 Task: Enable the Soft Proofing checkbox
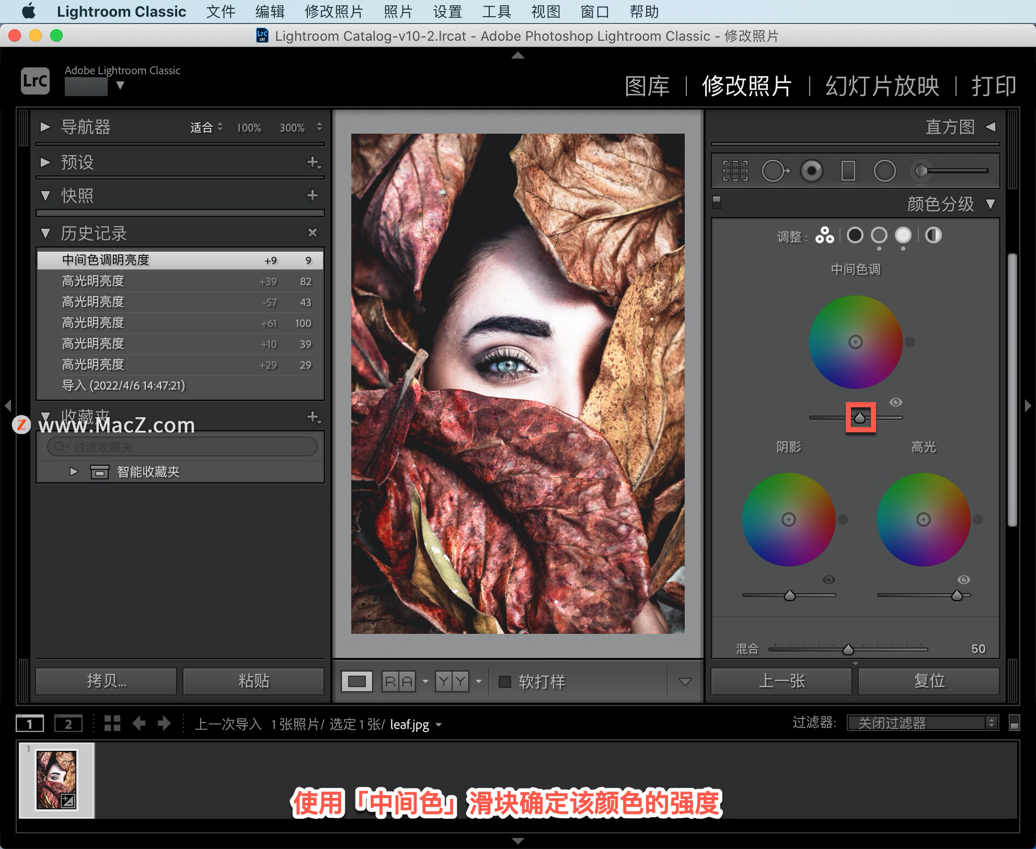point(505,681)
